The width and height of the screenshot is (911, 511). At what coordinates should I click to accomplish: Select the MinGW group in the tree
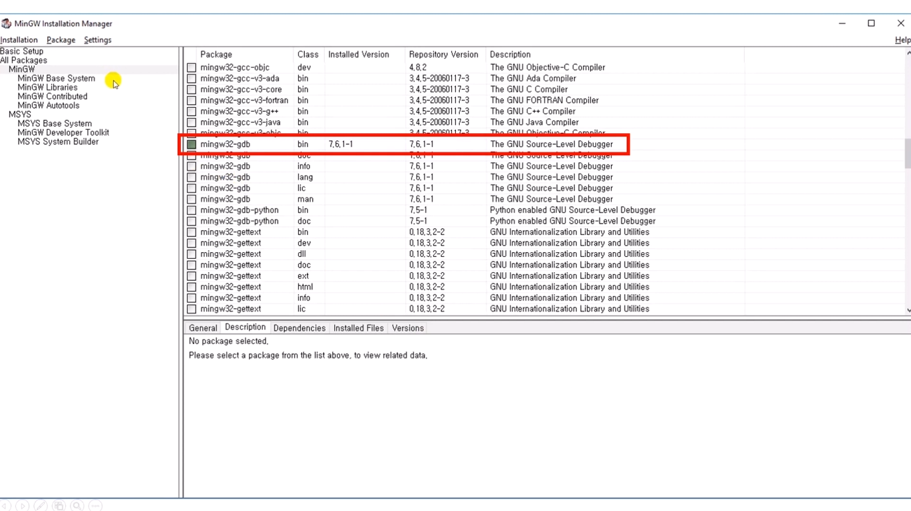pos(21,69)
